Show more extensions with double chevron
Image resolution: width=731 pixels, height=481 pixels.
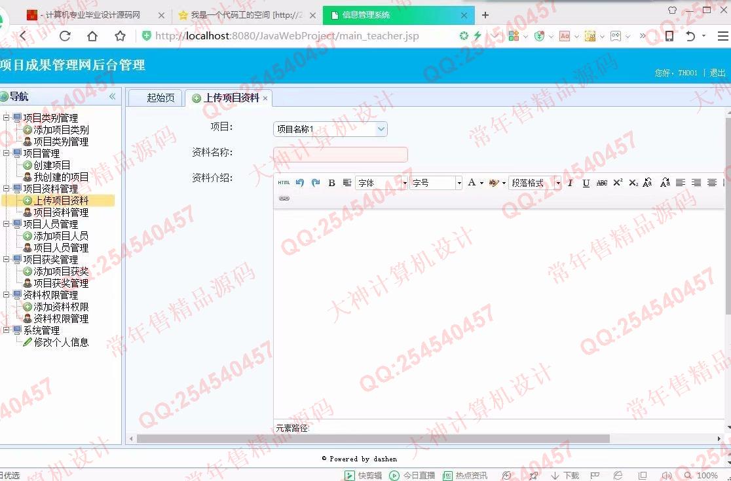643,36
